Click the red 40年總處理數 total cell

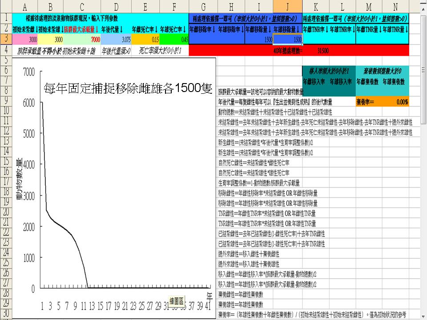pyautogui.click(x=303, y=51)
